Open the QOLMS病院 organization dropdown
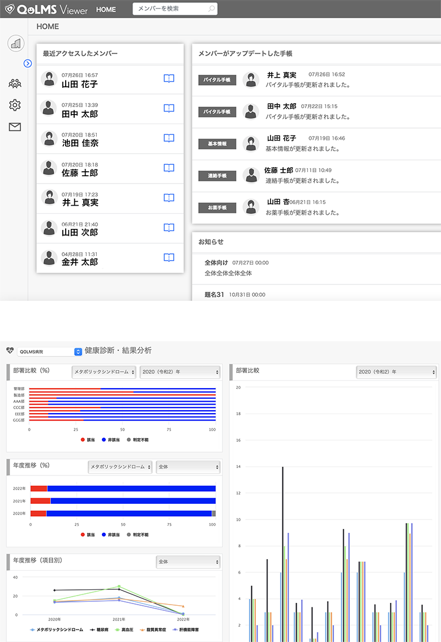This screenshot has height=642, width=441. (x=50, y=351)
